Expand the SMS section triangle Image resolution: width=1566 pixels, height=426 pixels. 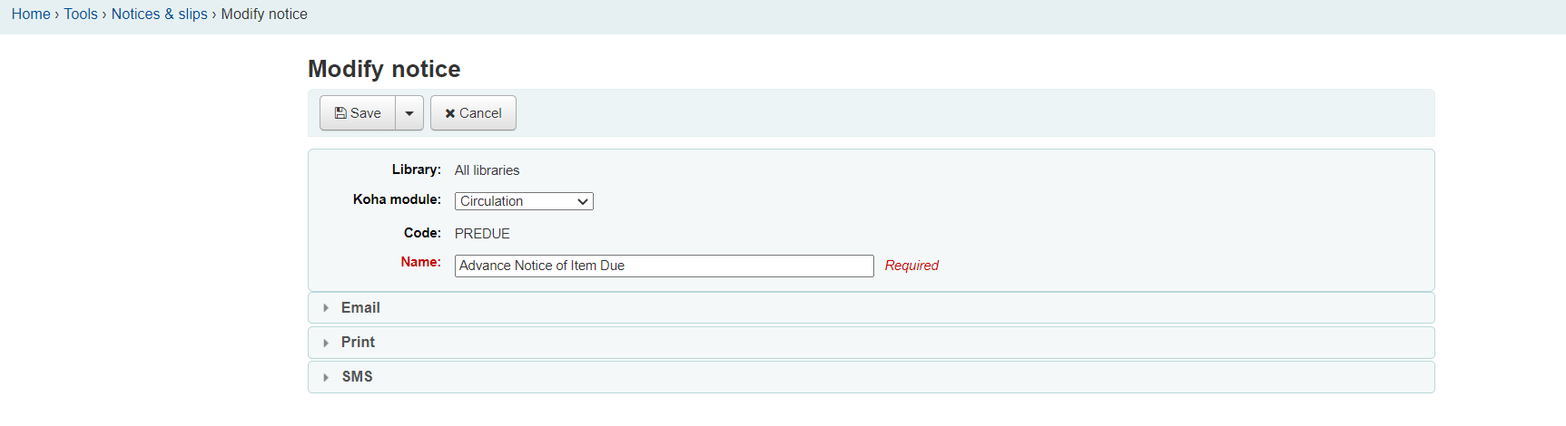tap(326, 377)
